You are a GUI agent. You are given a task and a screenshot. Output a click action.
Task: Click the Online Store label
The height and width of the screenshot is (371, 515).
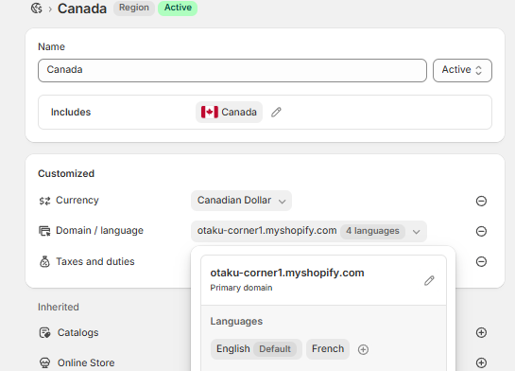[86, 362]
